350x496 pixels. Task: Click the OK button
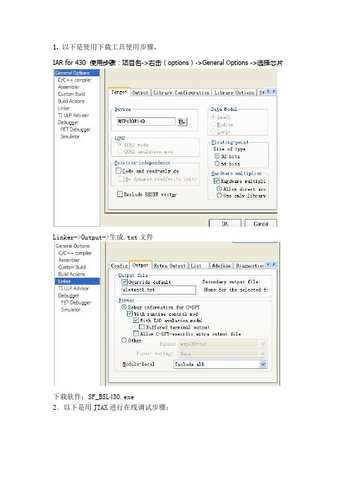pos(225,223)
